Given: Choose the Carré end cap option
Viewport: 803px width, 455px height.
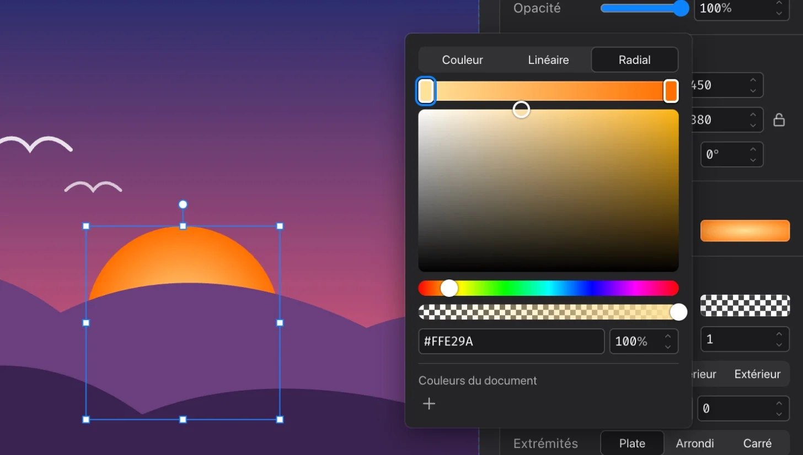Looking at the screenshot, I should coord(757,443).
